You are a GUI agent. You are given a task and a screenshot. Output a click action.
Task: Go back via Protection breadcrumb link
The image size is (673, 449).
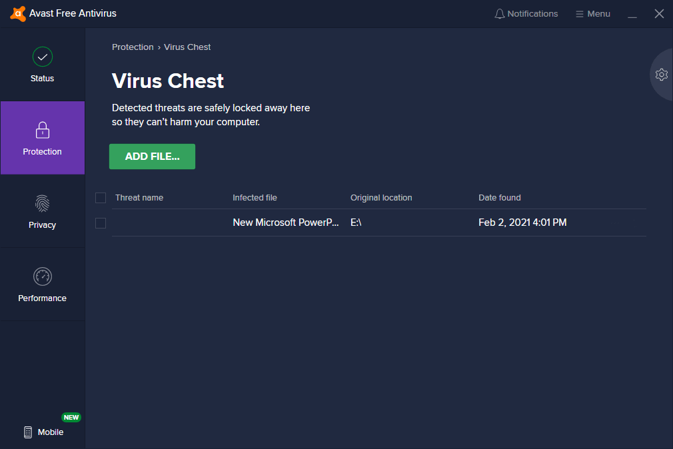(133, 47)
